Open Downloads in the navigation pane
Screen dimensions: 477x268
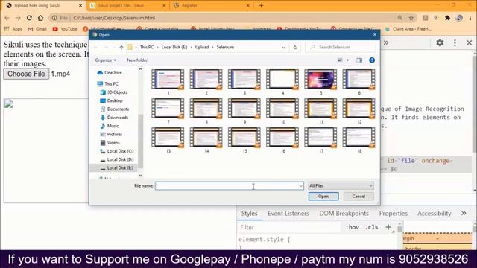(x=118, y=118)
